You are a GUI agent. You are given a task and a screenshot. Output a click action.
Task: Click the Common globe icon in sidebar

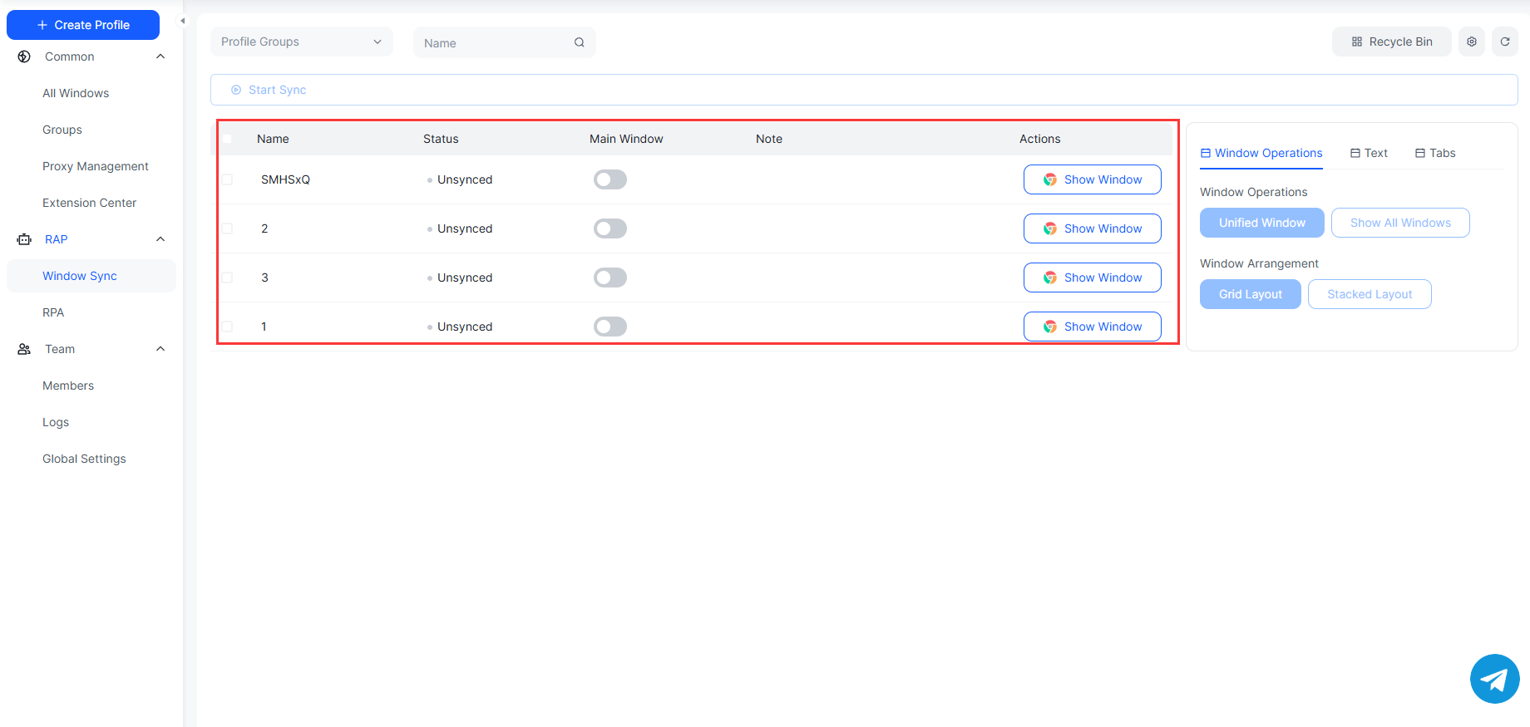point(24,56)
